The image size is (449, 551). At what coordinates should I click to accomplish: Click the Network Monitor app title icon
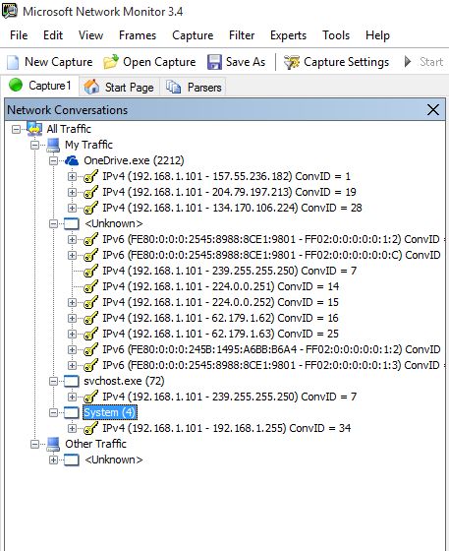(x=10, y=11)
